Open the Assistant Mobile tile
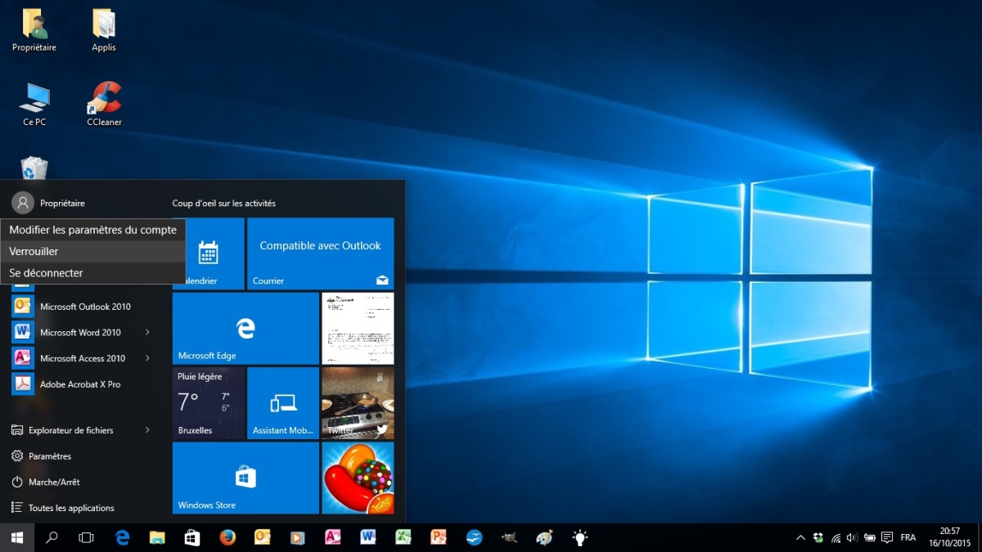The image size is (982, 552). (283, 403)
